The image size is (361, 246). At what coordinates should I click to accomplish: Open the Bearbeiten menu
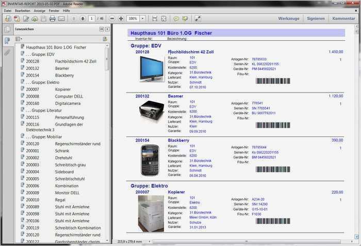pos(22,10)
